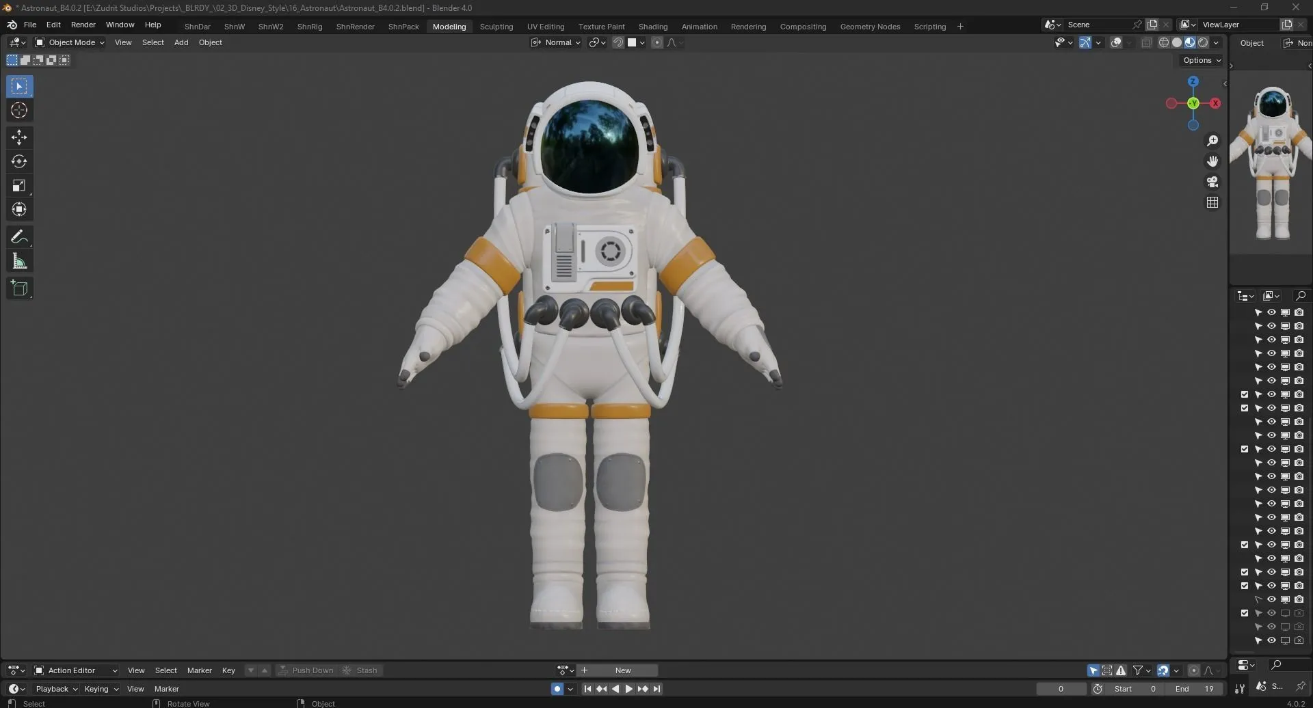
Task: Open the Render menu
Action: coord(83,25)
